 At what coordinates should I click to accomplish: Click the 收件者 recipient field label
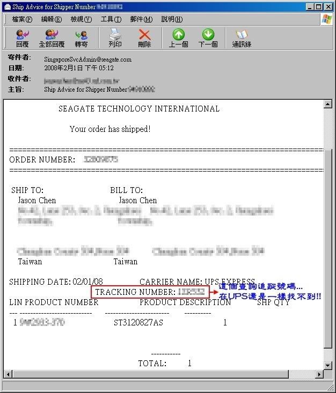[19, 79]
